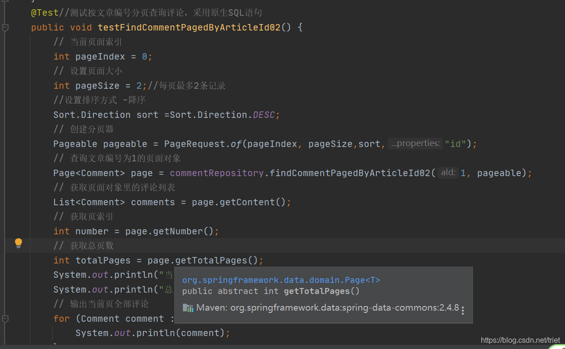This screenshot has height=349, width=565.
Task: Collapse the testFindCommentPagedByArticleId02 method fold marker
Action: click(x=5, y=28)
